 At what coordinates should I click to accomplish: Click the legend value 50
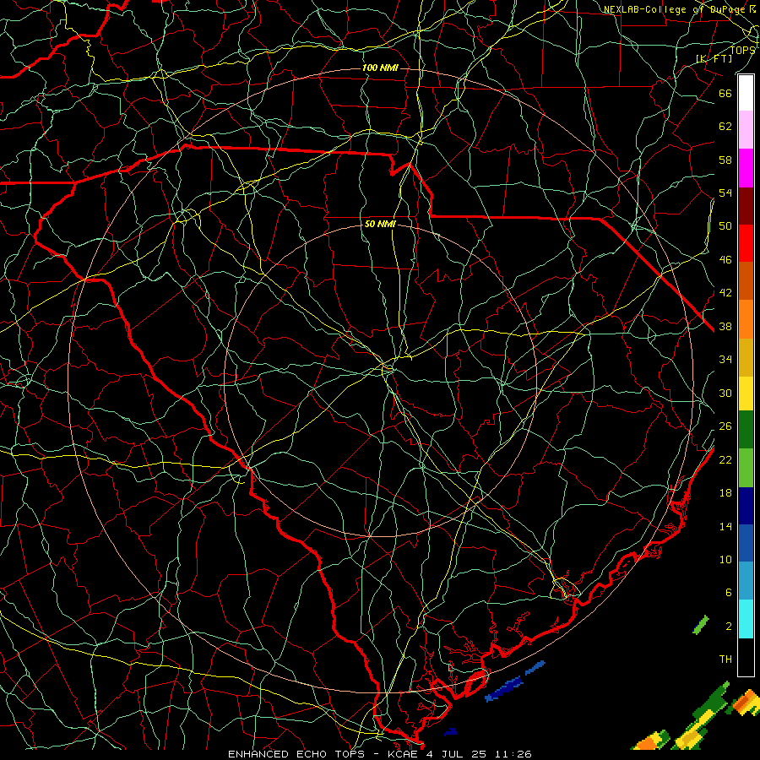coord(725,226)
